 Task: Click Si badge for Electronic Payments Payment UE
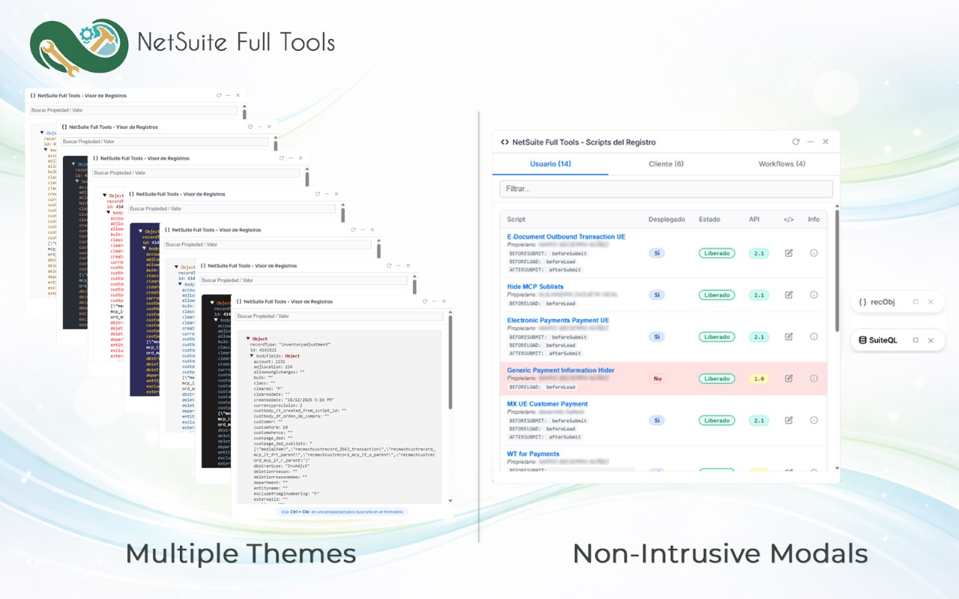(x=656, y=337)
